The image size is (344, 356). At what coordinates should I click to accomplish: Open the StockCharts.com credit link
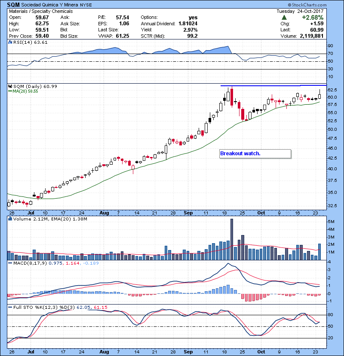pyautogui.click(x=307, y=5)
